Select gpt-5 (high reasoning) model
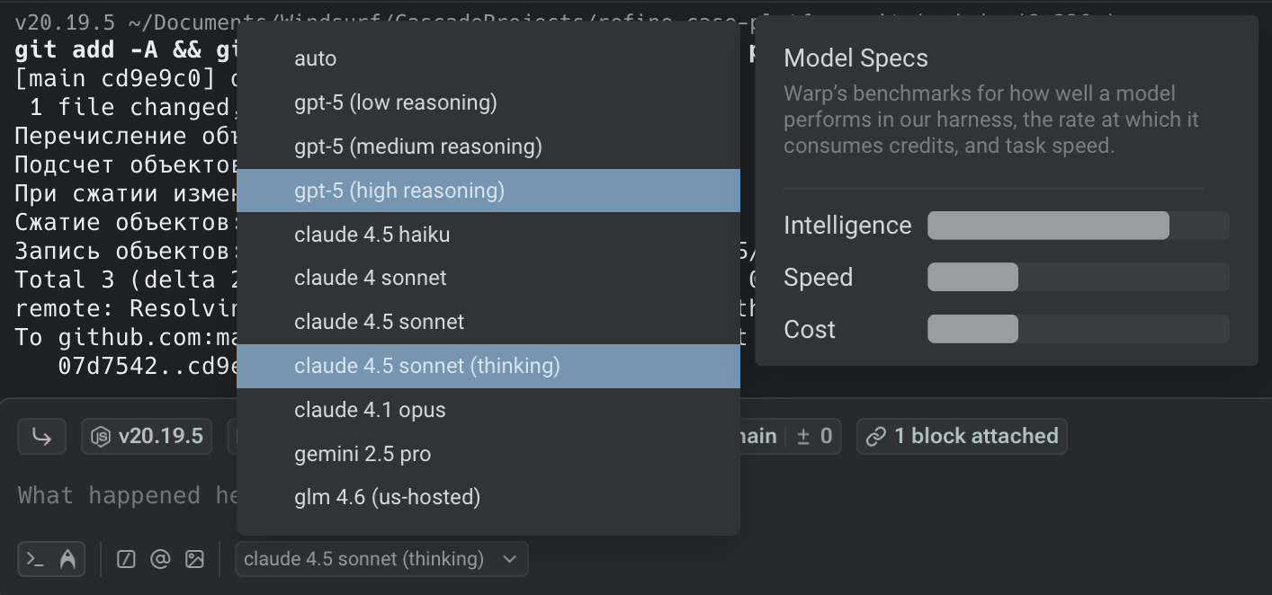This screenshot has height=595, width=1272. 399,191
